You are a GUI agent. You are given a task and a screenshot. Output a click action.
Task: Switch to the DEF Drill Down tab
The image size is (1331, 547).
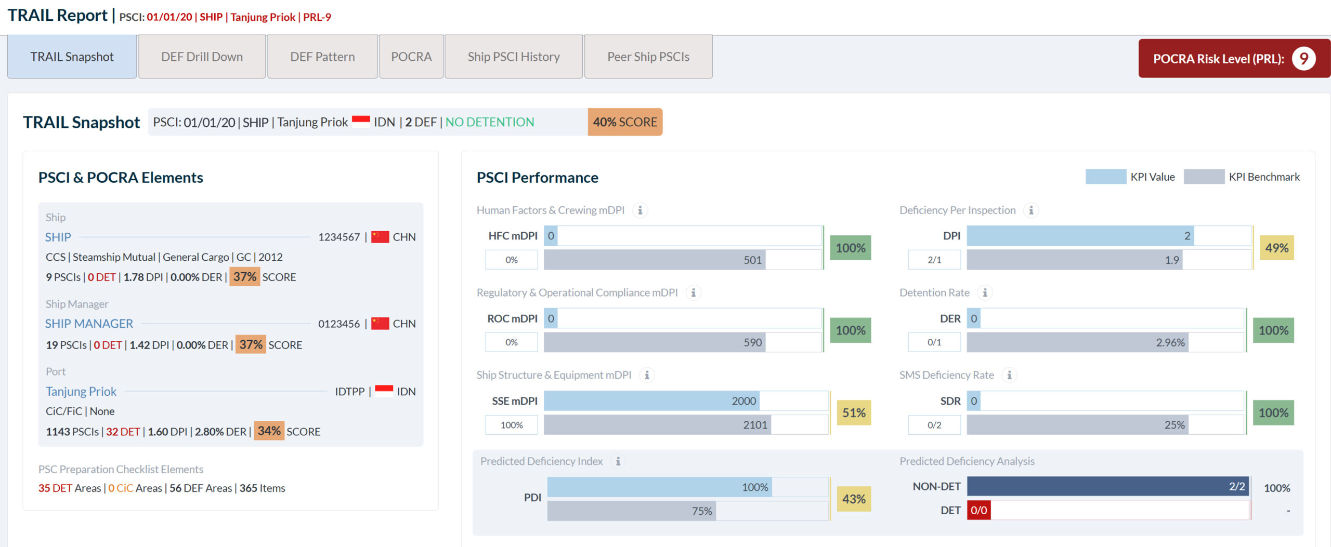(x=202, y=57)
